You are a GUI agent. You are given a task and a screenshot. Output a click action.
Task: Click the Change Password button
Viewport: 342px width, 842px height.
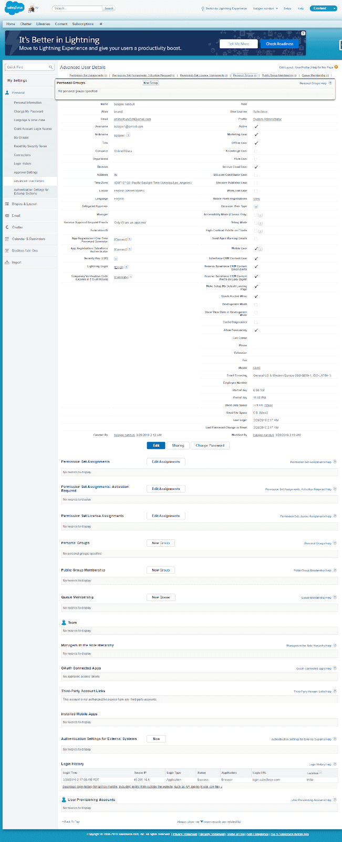click(210, 446)
